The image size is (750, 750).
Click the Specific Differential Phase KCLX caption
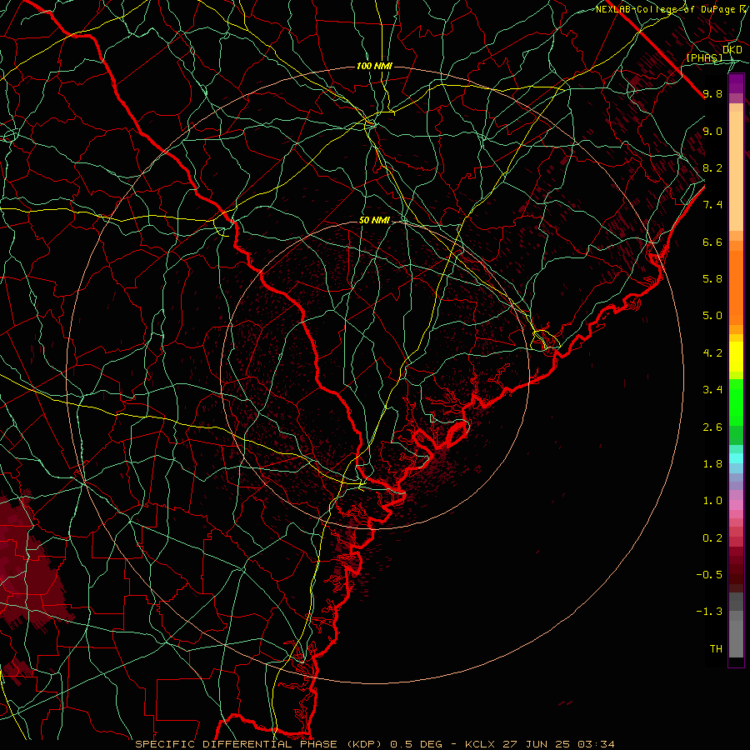tap(374, 744)
